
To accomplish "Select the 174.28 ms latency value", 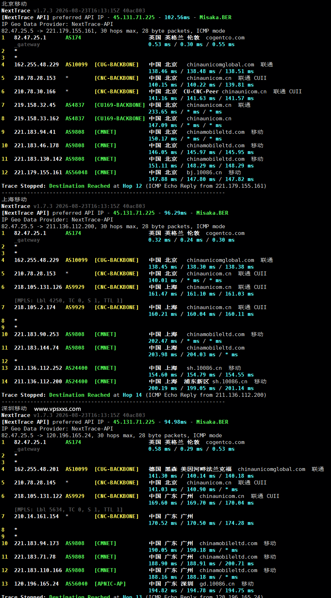I will [x=239, y=523].
